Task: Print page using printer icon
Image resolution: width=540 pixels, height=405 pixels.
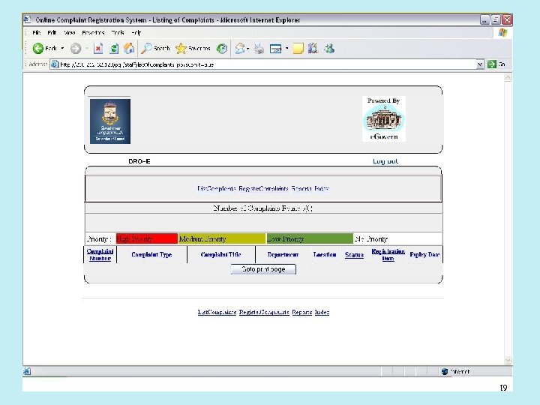Action: [259, 49]
